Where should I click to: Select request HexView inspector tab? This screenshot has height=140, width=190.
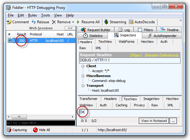[x=147, y=42]
